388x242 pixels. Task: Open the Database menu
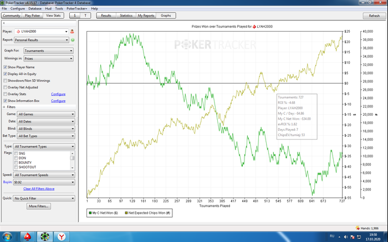(35, 8)
